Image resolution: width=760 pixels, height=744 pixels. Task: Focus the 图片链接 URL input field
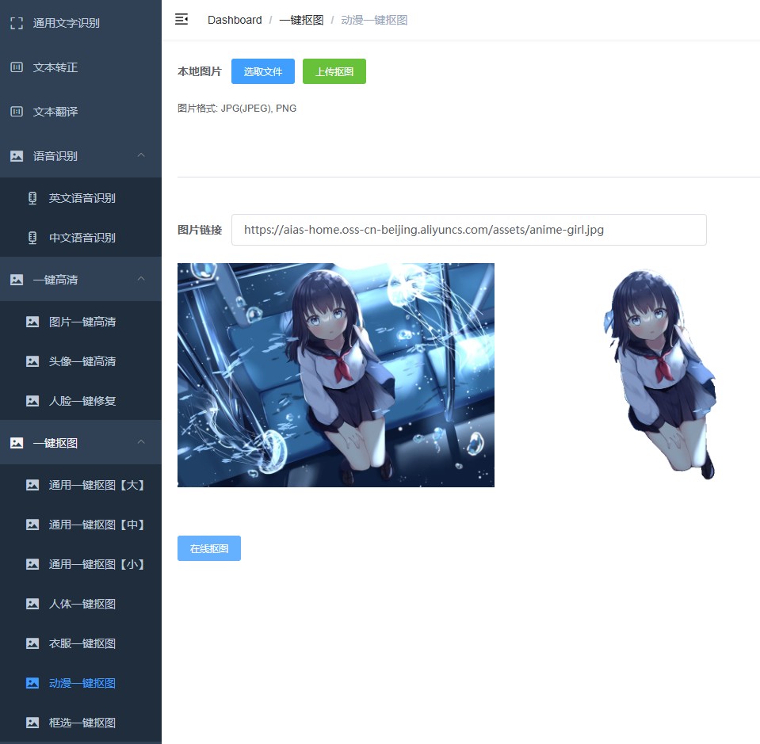(x=468, y=230)
